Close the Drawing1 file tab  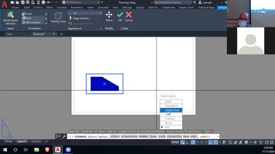click(x=54, y=34)
